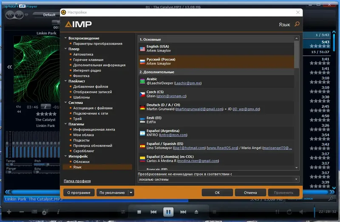Click the language list scrollbar thumb
This screenshot has height=222, width=340.
pos(296,55)
